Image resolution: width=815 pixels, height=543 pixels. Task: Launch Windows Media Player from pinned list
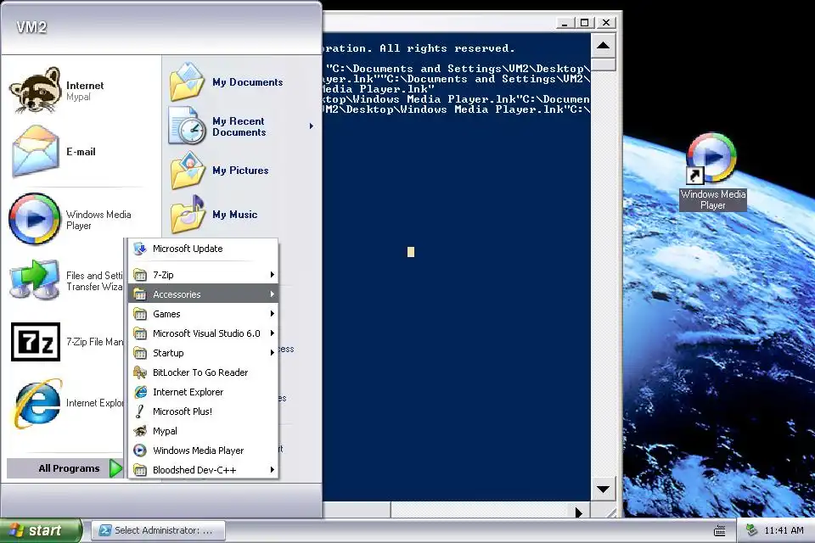click(35, 219)
